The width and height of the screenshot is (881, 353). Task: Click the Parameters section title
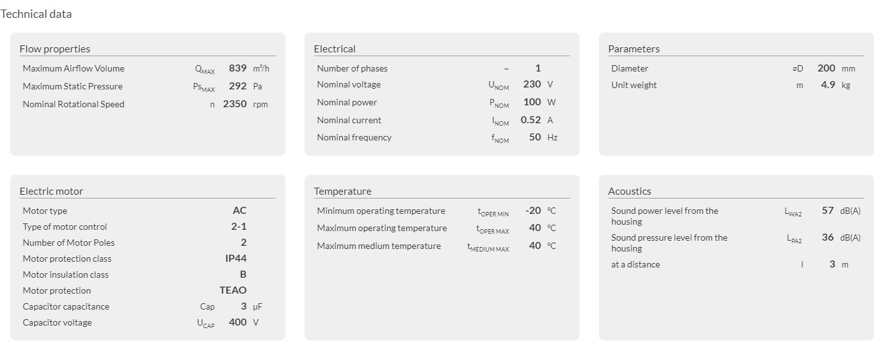(x=633, y=49)
